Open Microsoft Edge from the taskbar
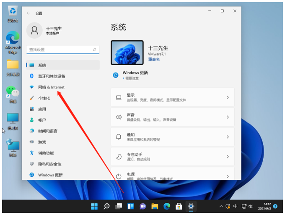 (167, 206)
